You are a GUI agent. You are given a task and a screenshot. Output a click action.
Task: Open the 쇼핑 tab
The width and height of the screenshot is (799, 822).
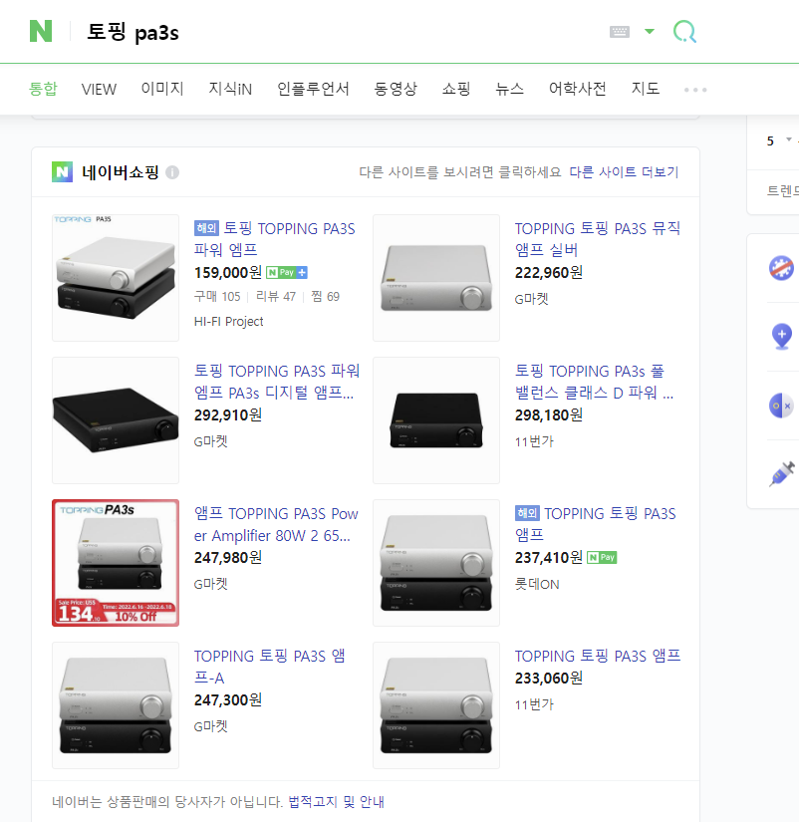(x=456, y=89)
